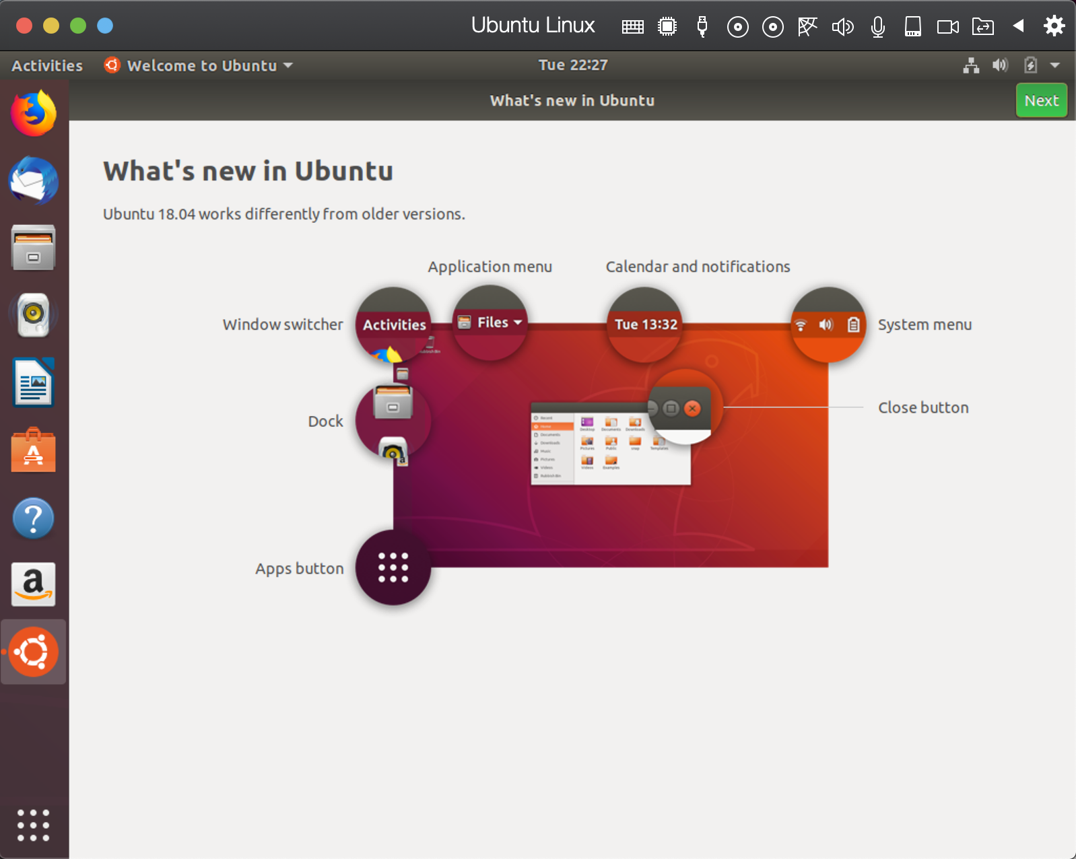1076x859 pixels.
Task: Click the 'Calendar and notifications' label
Action: pos(698,267)
